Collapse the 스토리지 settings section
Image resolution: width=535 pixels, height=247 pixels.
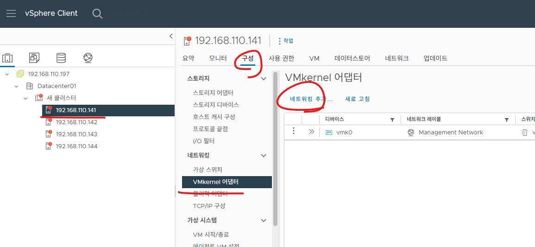coord(264,79)
